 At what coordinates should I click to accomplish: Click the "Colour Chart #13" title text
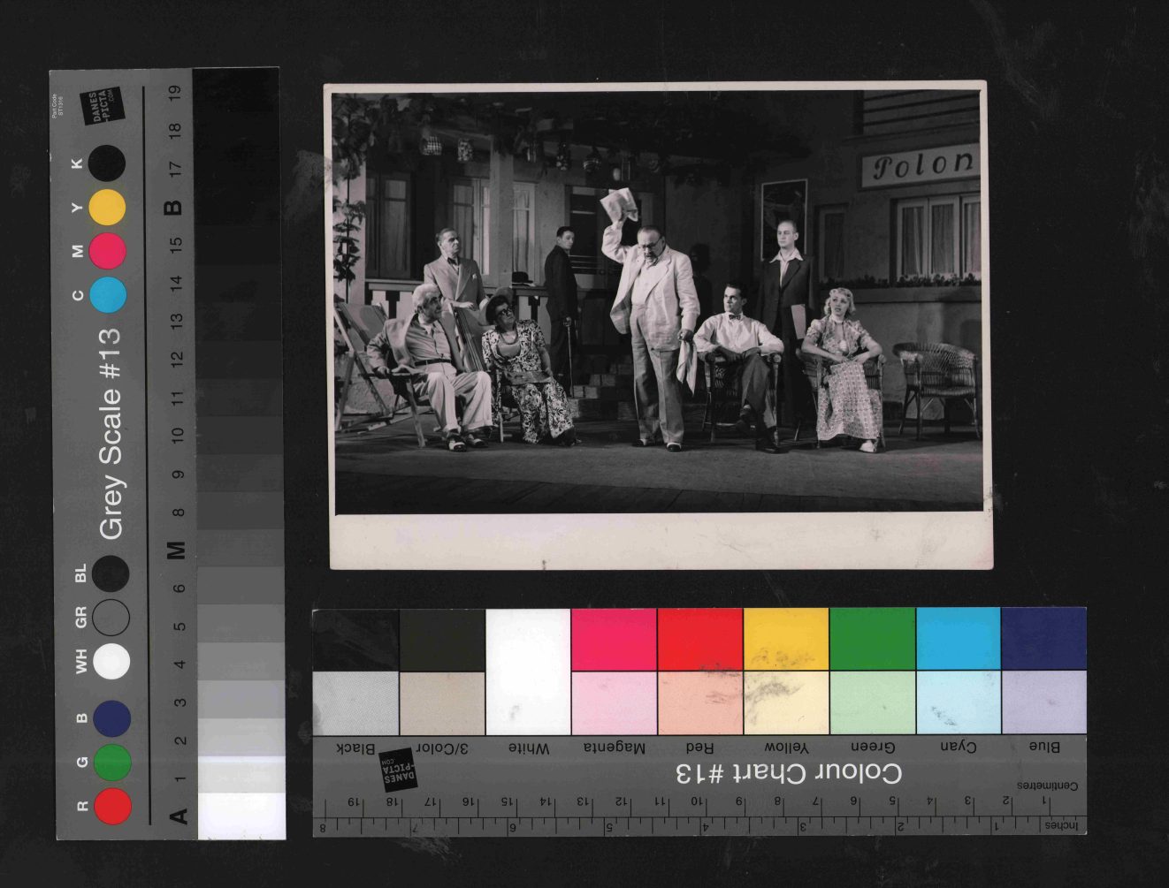[789, 774]
